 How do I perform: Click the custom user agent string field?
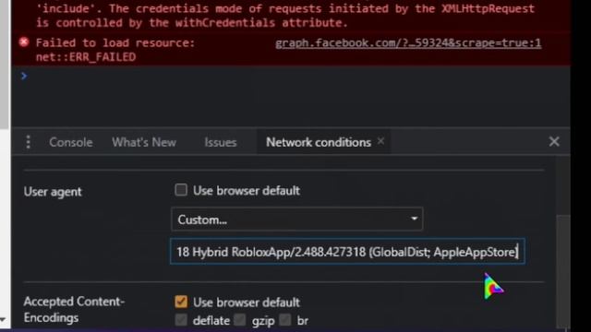(347, 252)
